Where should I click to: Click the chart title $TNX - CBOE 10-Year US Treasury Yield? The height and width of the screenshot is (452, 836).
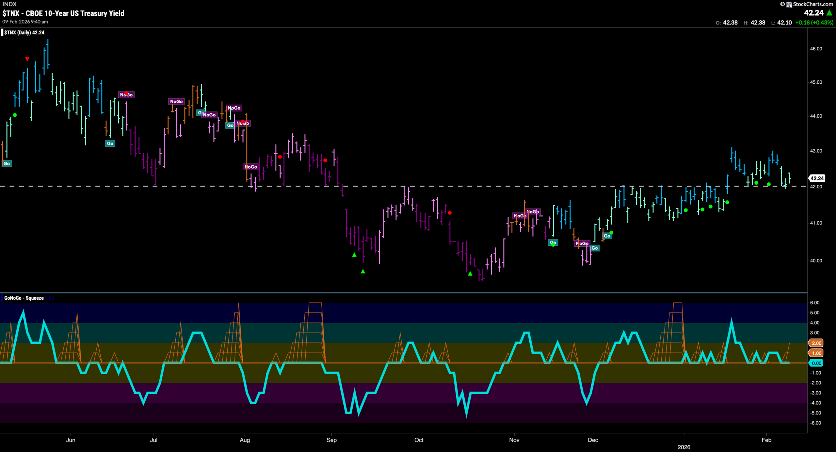click(x=63, y=13)
